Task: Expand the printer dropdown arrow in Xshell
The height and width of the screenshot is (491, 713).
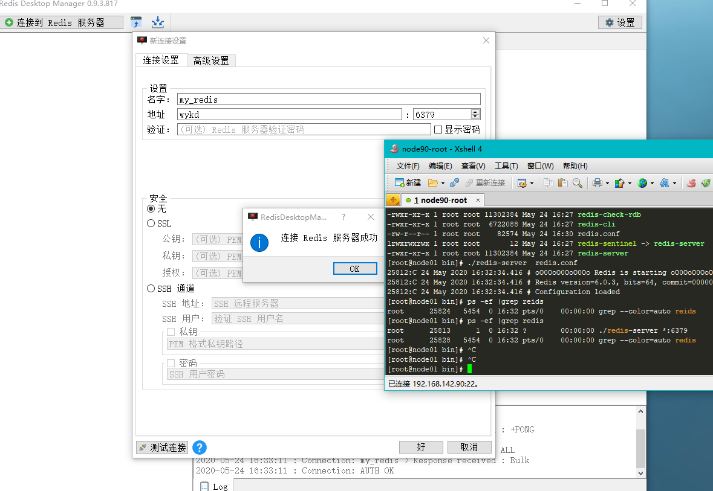Action: (607, 184)
